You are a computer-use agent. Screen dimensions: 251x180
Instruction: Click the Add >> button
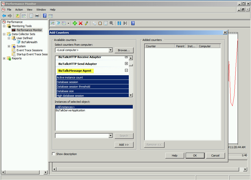[x=124, y=145]
